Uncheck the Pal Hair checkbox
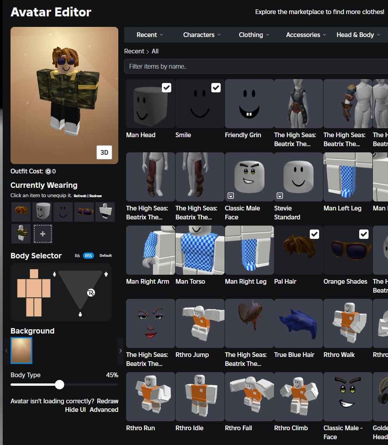This screenshot has height=445, width=388. (314, 234)
